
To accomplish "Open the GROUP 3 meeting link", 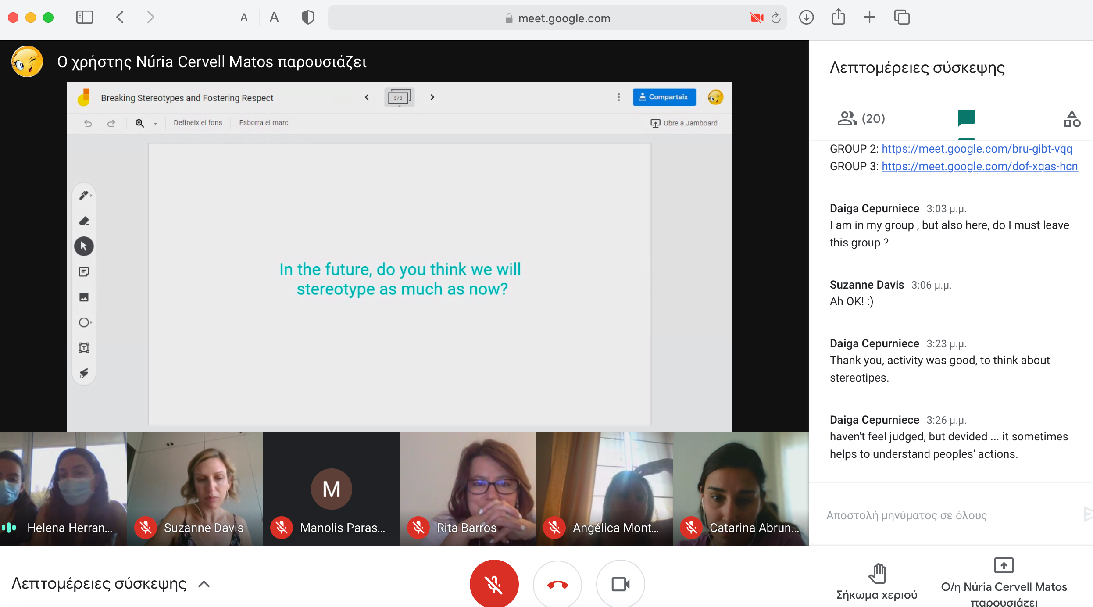I will tap(979, 166).
